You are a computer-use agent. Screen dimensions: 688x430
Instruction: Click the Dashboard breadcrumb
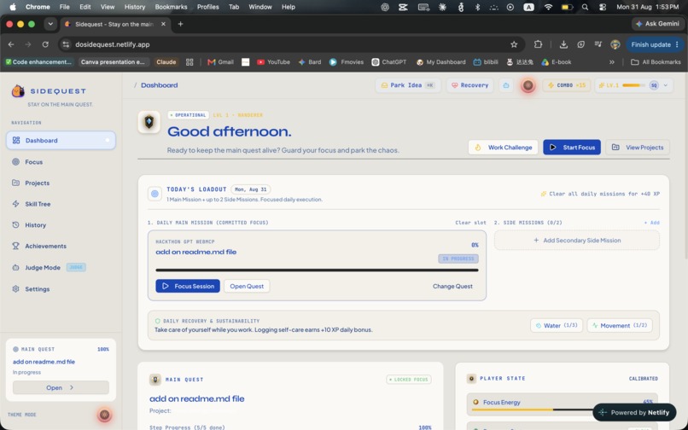159,85
